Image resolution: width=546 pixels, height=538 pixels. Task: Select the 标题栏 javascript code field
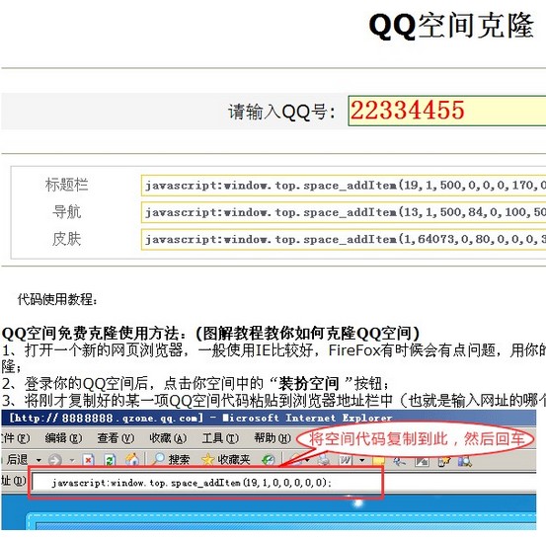click(344, 186)
